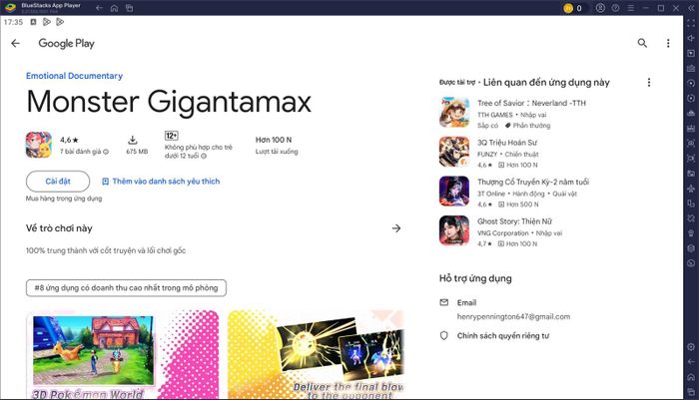Open BlueStacks multi-window tabs icon in title bar
This screenshot has height=400, width=699.
tap(129, 8)
